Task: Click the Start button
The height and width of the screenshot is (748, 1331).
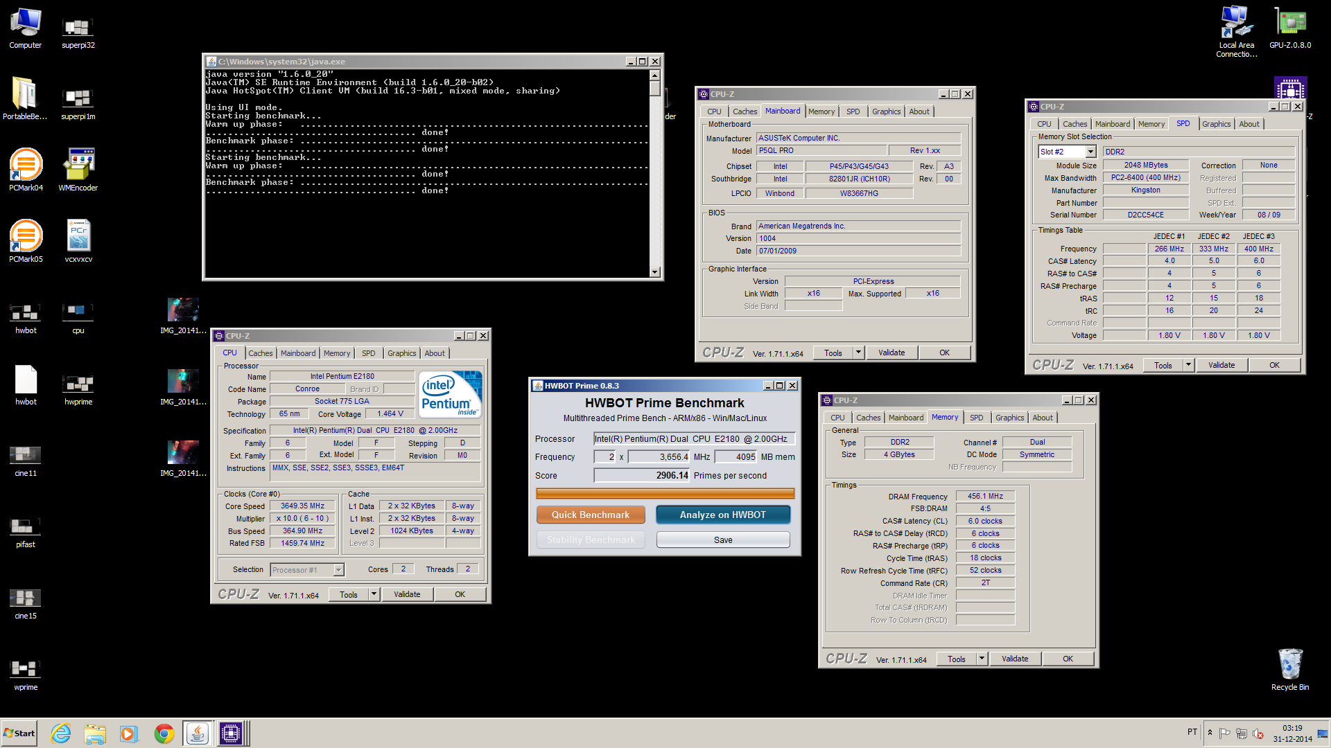Action: (x=19, y=733)
